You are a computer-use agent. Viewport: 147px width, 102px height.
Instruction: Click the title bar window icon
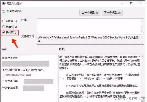pos(4,3)
